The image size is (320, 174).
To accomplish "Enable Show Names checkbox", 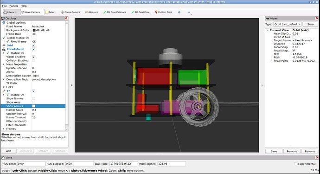I will point(34,98).
